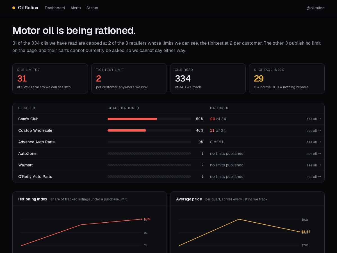Click the 0% axis label on rationing chart
This screenshot has height=253, width=337.
tap(145, 245)
